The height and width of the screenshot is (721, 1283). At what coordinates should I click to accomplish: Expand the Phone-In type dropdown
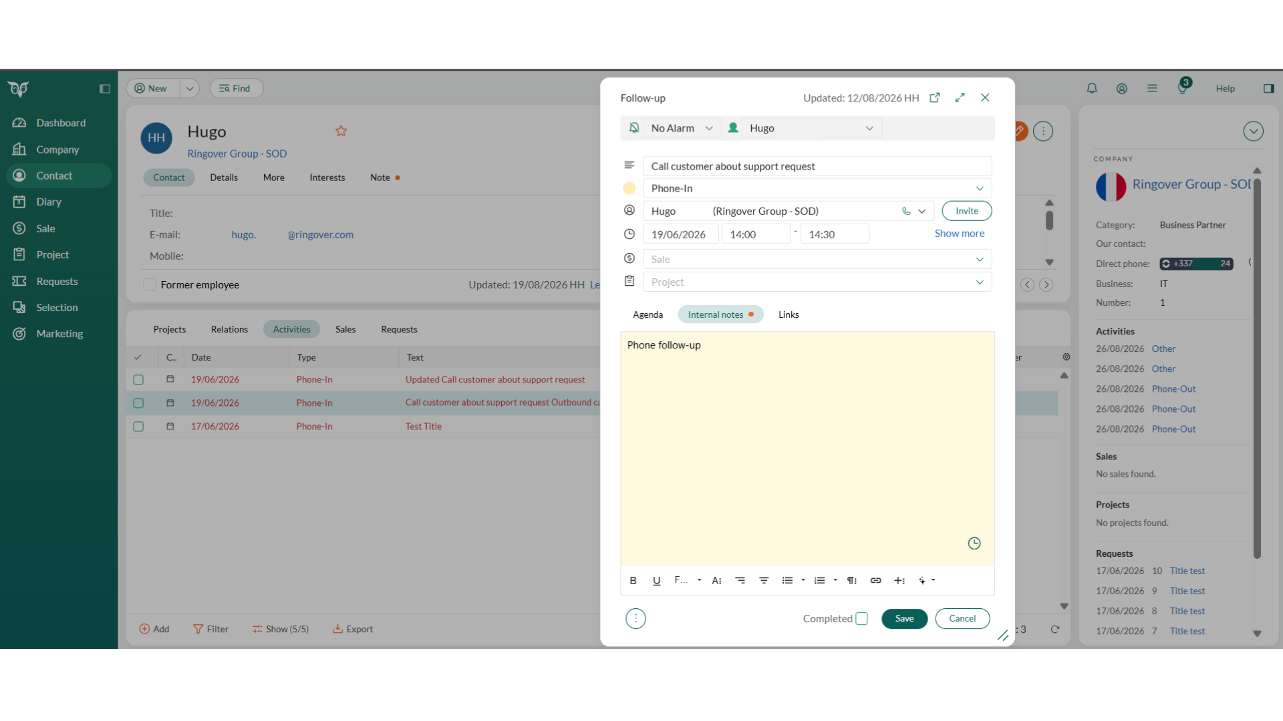pyautogui.click(x=817, y=188)
